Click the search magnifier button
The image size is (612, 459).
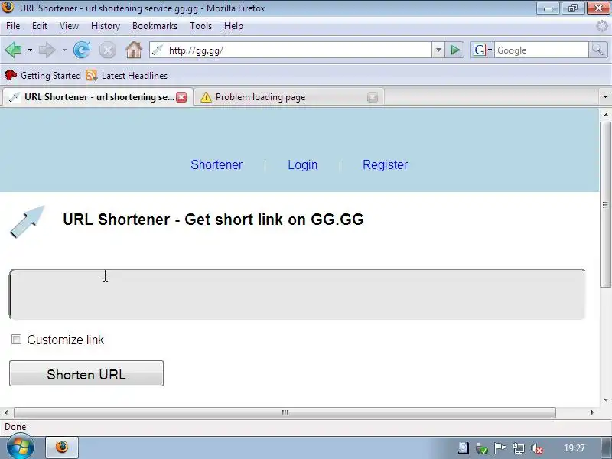coord(598,50)
